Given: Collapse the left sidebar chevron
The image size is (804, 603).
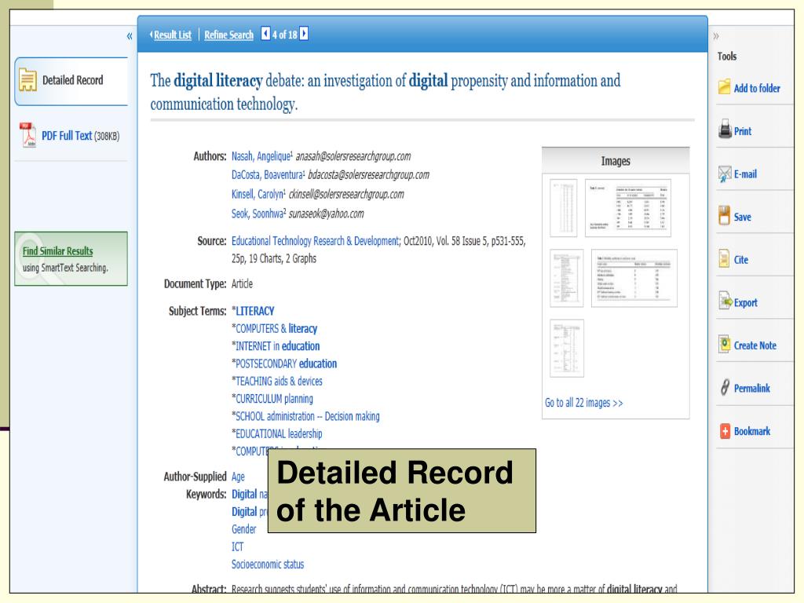Looking at the screenshot, I should click(x=130, y=36).
